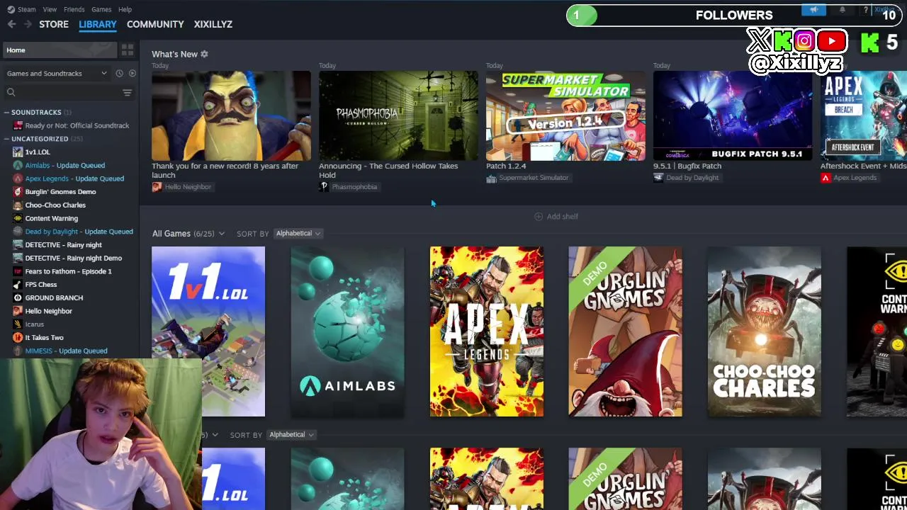
Task: Open the Apex Legends game cover in All Games
Action: click(487, 331)
